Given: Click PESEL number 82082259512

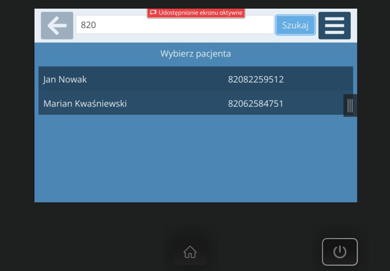Looking at the screenshot, I should [x=256, y=79].
